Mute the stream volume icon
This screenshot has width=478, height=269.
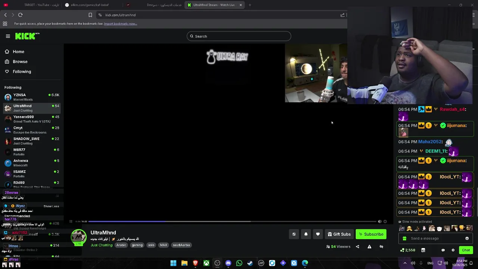coord(380,222)
